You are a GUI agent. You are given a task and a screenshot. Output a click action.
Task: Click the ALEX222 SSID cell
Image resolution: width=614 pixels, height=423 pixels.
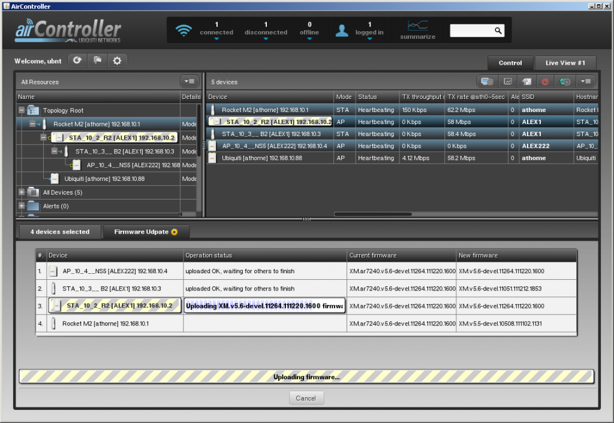coord(546,146)
